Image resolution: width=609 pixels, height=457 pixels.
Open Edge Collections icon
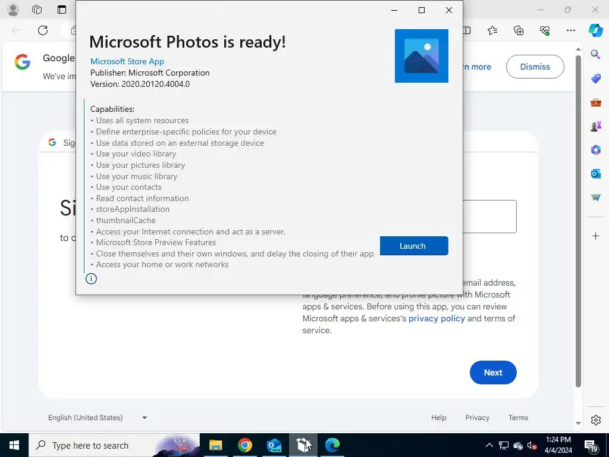tap(519, 30)
